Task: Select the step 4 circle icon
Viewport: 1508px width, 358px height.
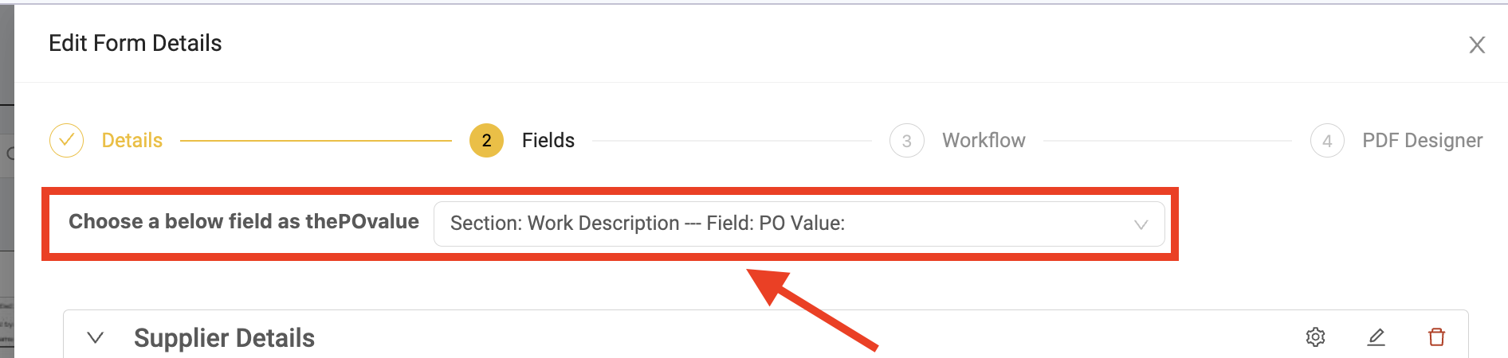Action: (x=1327, y=141)
